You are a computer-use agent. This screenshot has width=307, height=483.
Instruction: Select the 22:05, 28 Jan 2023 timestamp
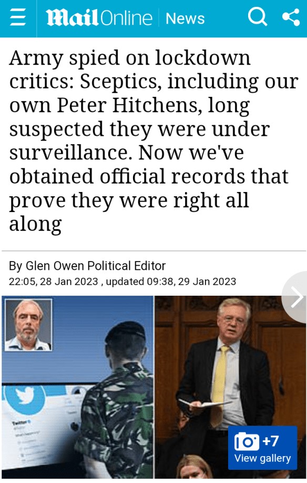point(54,281)
